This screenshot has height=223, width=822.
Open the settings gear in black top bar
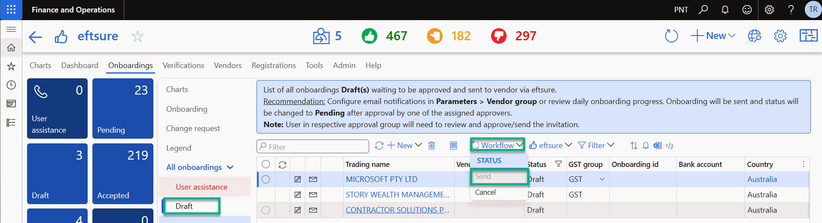click(x=769, y=9)
